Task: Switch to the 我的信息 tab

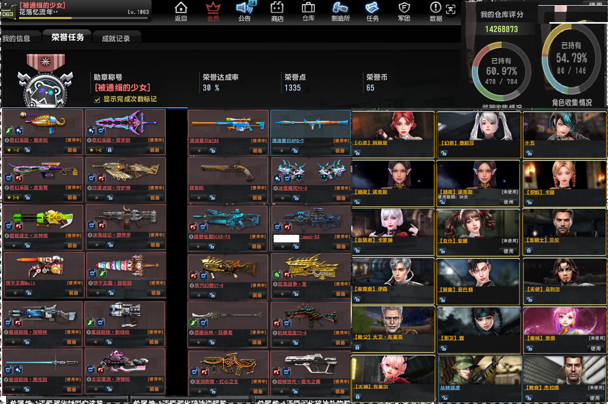Action: coord(16,38)
